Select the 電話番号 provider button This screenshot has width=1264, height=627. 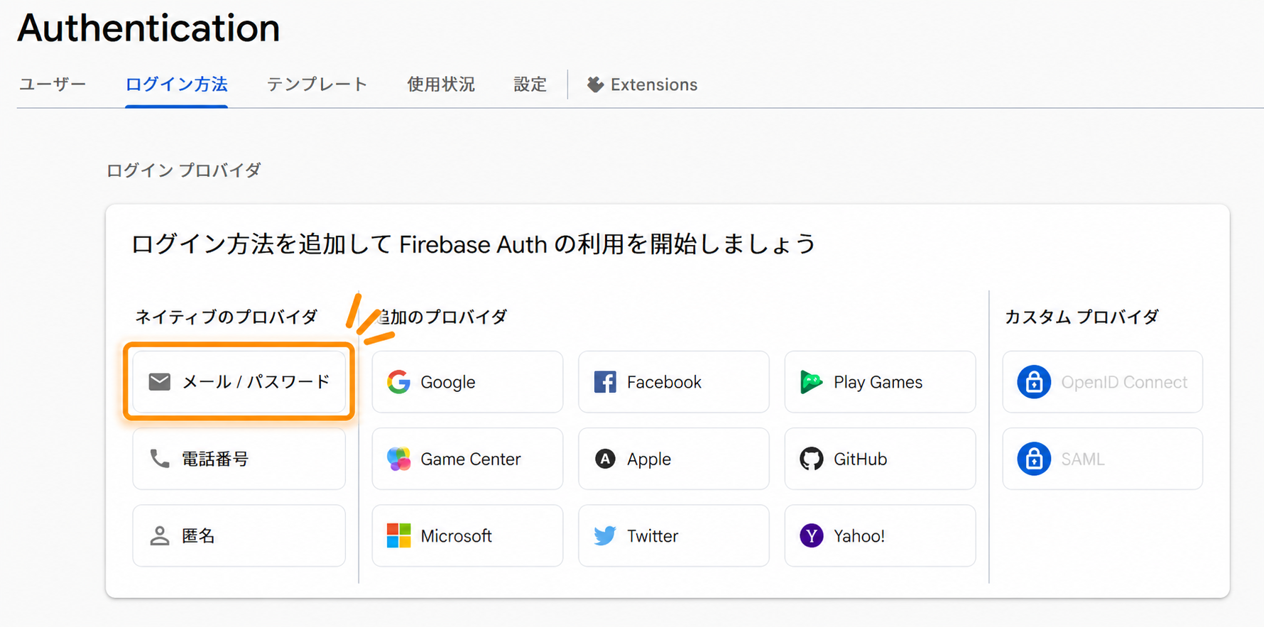pyautogui.click(x=239, y=459)
